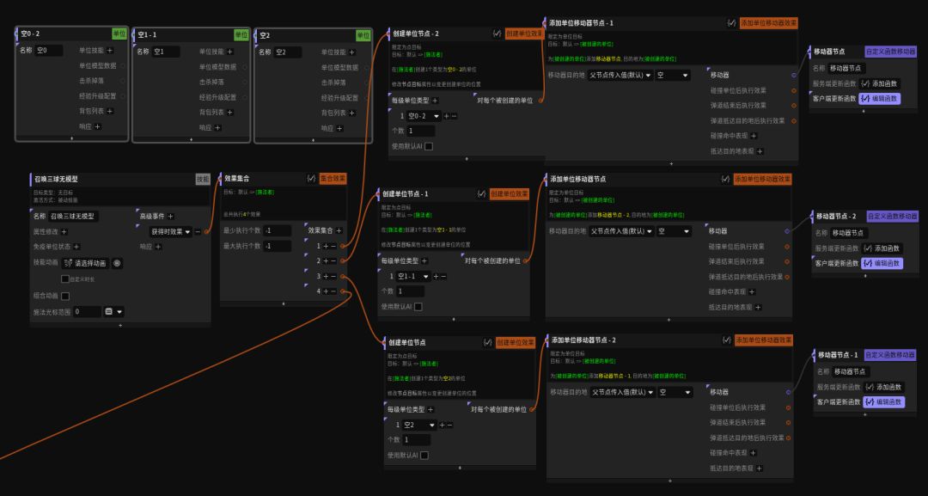This screenshot has width=928, height=496.
Task: Click 添加函数 button on 移动器节点
Action: pos(880,83)
